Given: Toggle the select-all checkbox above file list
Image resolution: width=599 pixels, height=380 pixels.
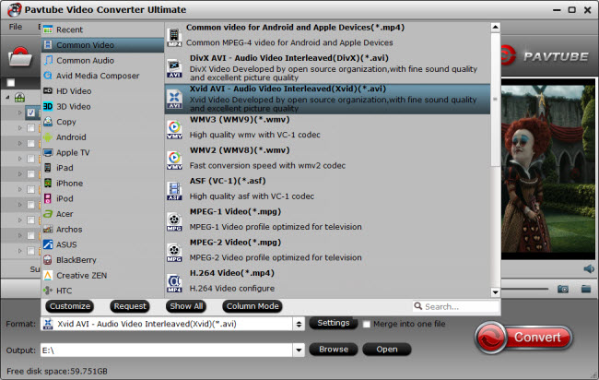Looking at the screenshot, I should (x=11, y=83).
